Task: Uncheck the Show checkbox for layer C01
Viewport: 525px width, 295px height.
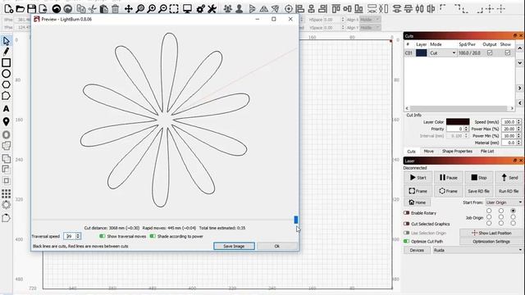Action: pos(508,52)
